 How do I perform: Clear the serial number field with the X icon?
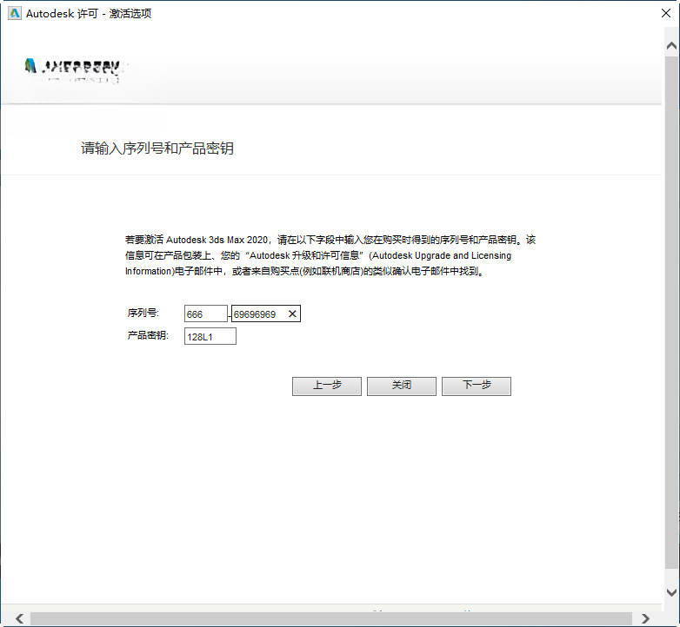pos(292,313)
